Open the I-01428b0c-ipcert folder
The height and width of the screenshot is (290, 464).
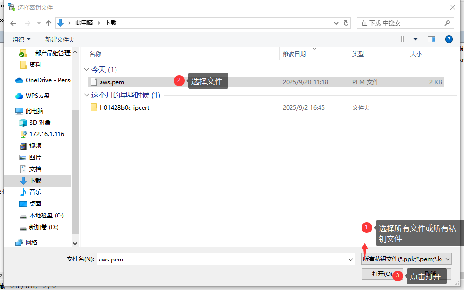point(124,108)
